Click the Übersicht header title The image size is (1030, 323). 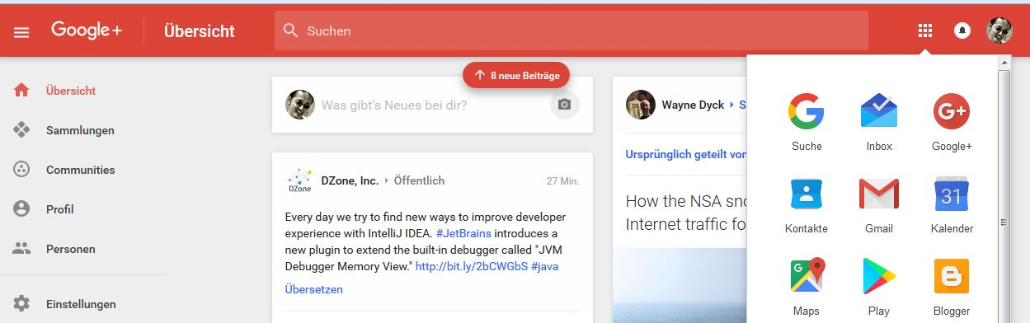pos(200,31)
